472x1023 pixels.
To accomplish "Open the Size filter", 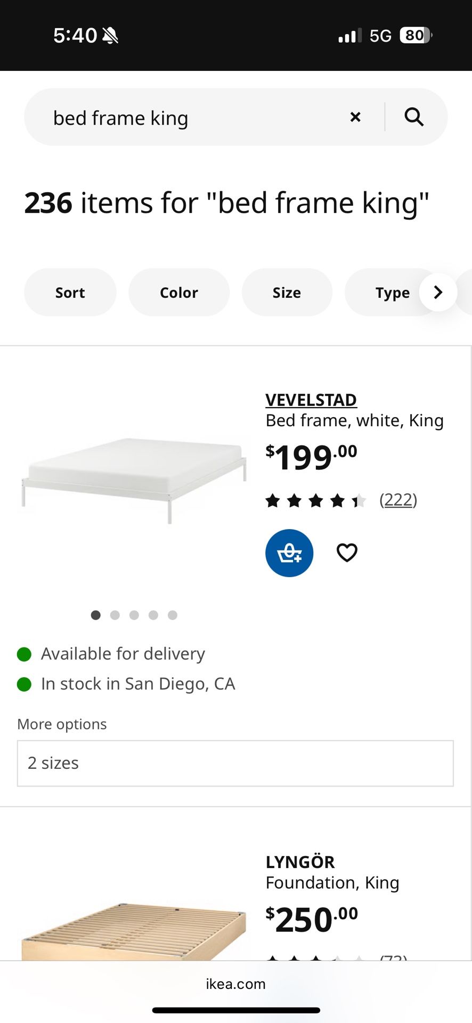I will click(x=287, y=293).
